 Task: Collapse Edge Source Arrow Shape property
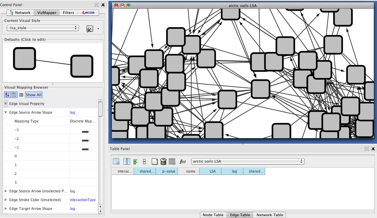click(x=6, y=112)
